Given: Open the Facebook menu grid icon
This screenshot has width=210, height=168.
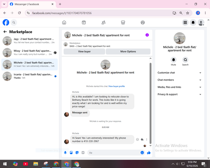Looking at the screenshot, I should pyautogui.click(x=185, y=22).
